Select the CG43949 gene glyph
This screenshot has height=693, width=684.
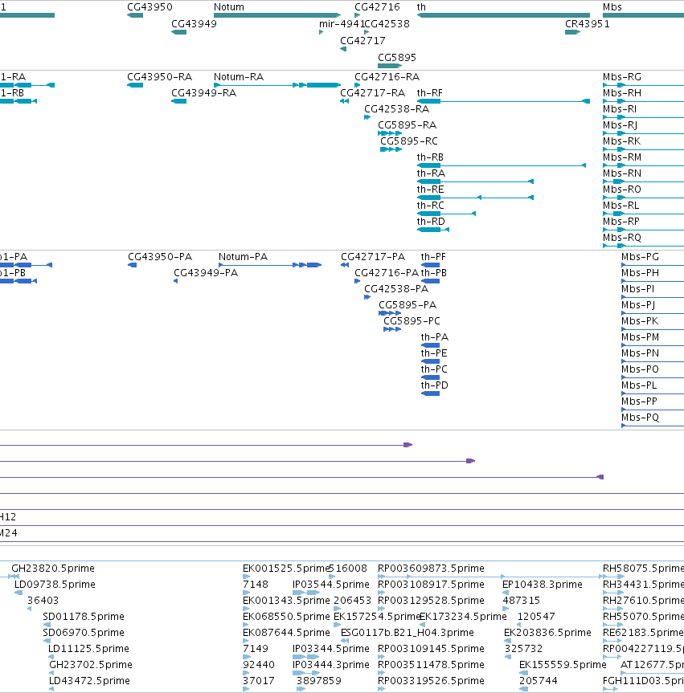pos(178,32)
